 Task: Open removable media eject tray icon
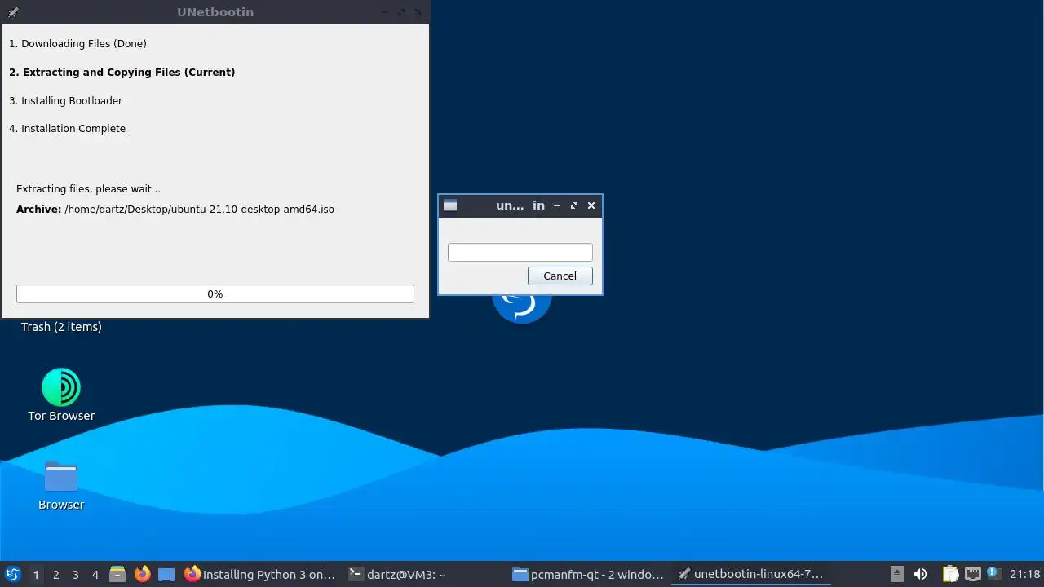[897, 574]
